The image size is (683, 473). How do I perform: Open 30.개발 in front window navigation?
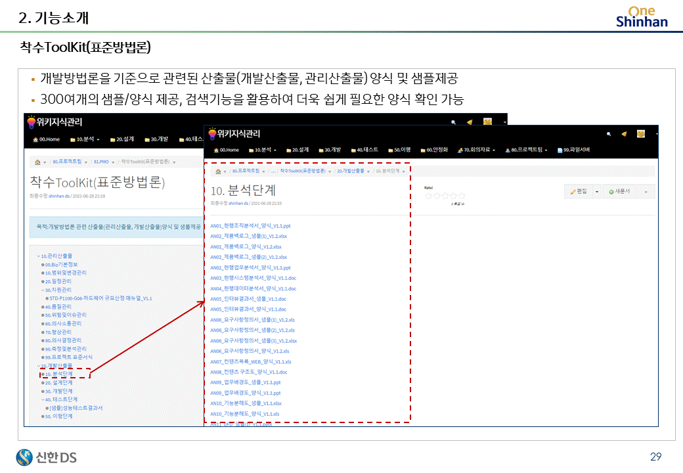coord(330,150)
